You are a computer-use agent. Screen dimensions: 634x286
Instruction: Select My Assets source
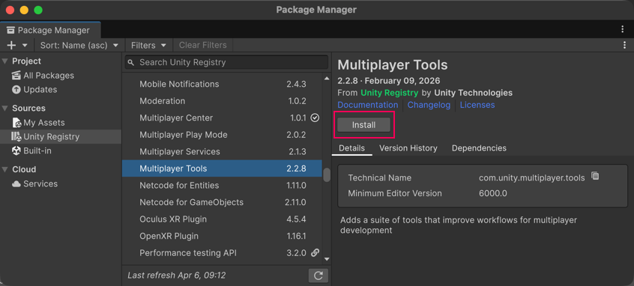(61, 123)
